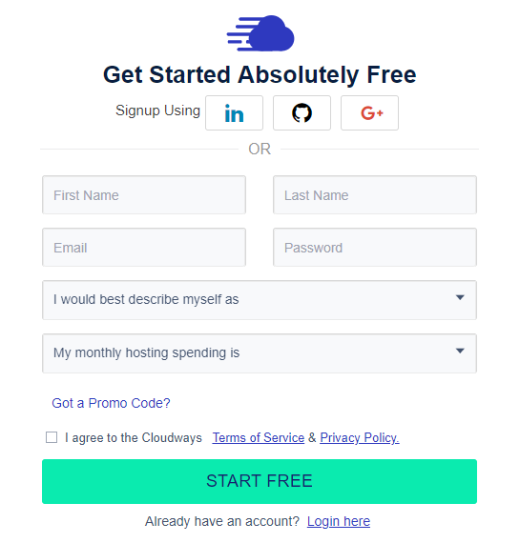Select the Last Name input box
Viewport: 520px width, 543px height.
[x=375, y=195]
